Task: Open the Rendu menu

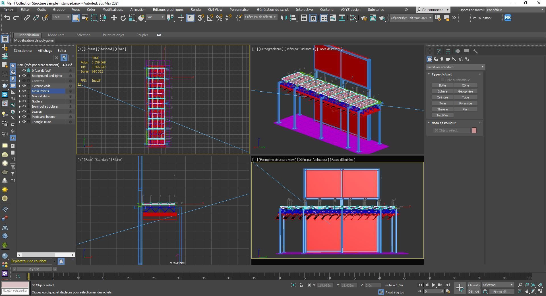Action: pos(195,9)
